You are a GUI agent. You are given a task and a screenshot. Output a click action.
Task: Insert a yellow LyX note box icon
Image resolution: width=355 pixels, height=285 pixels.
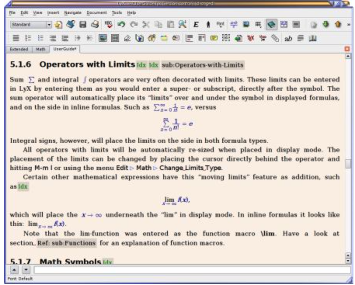pos(214,38)
